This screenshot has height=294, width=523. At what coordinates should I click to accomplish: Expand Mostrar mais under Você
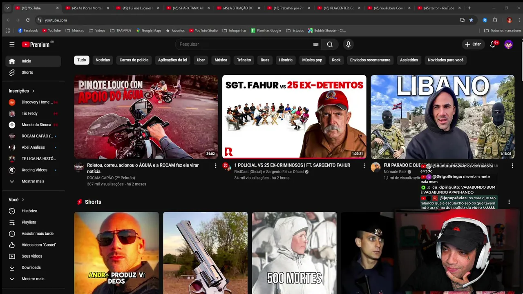point(33,279)
